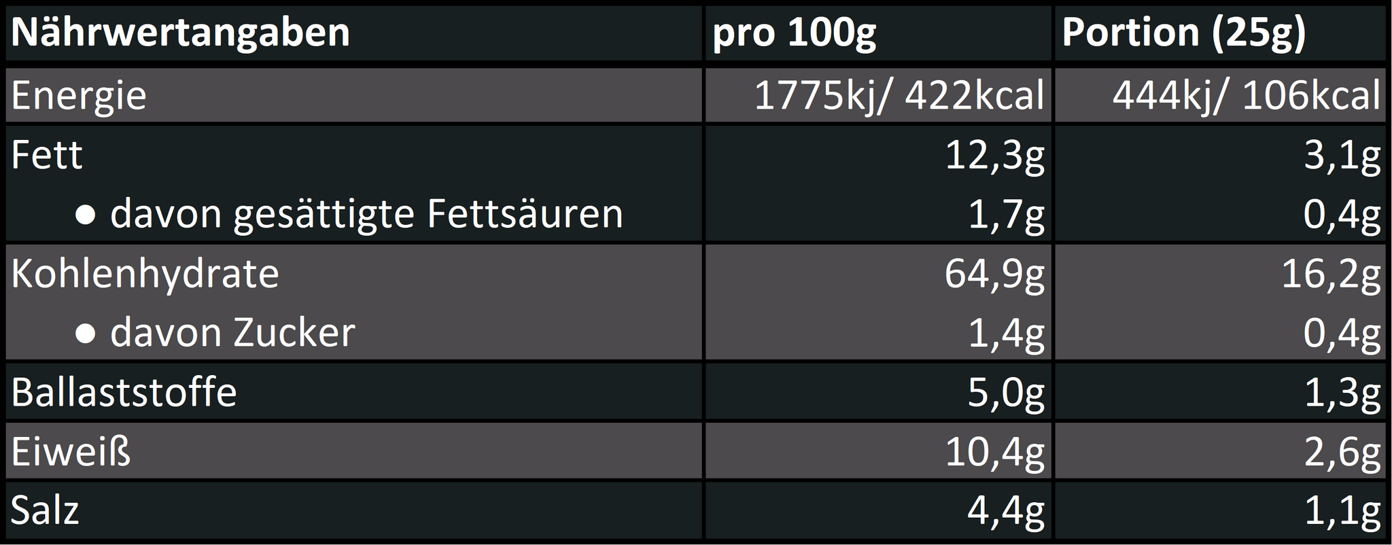This screenshot has height=545, width=1392.
Task: Select the 16,2g carbohydrate per portion value
Action: pyautogui.click(x=1331, y=274)
